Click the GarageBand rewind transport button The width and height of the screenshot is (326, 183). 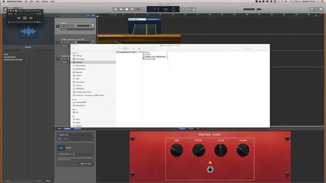[116, 9]
